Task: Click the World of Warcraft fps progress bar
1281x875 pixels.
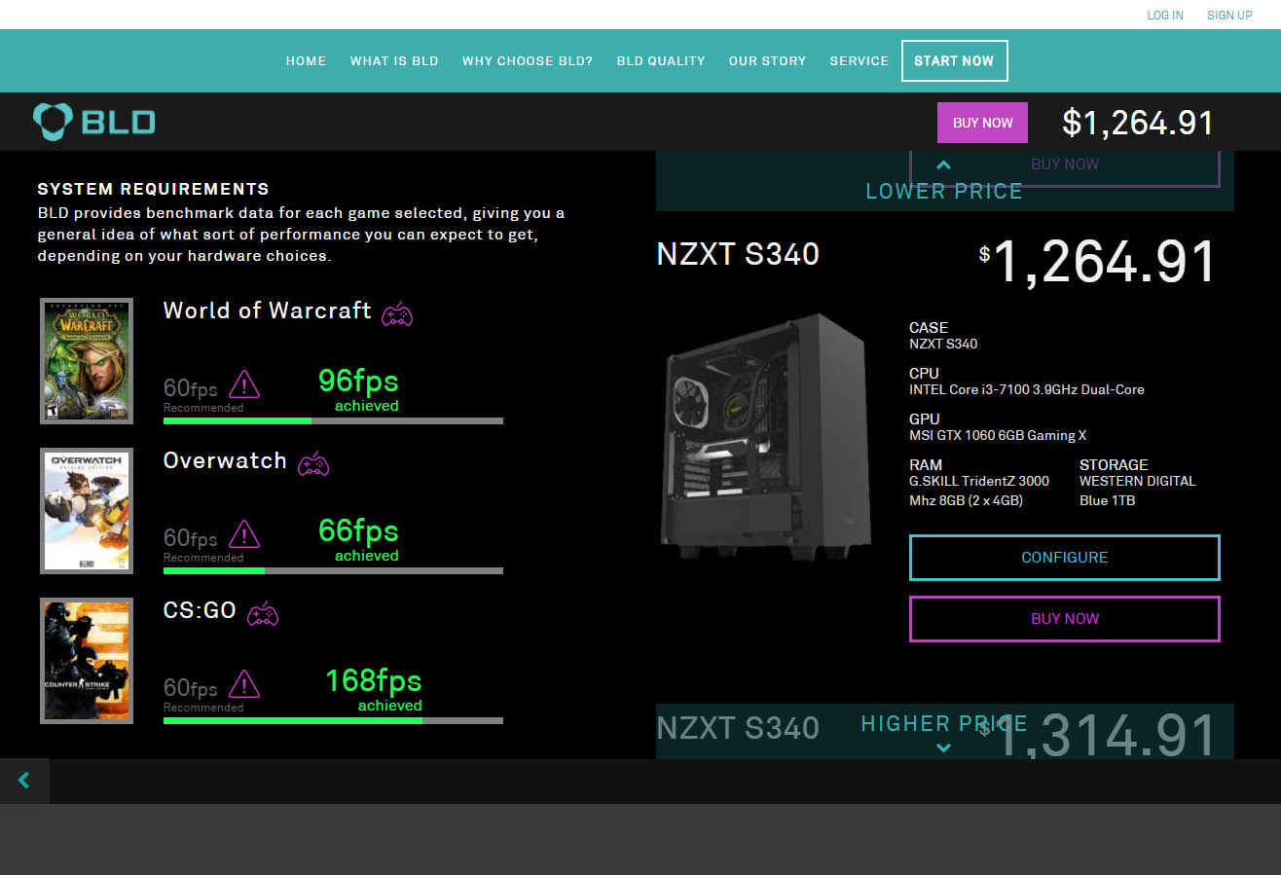Action: (333, 420)
